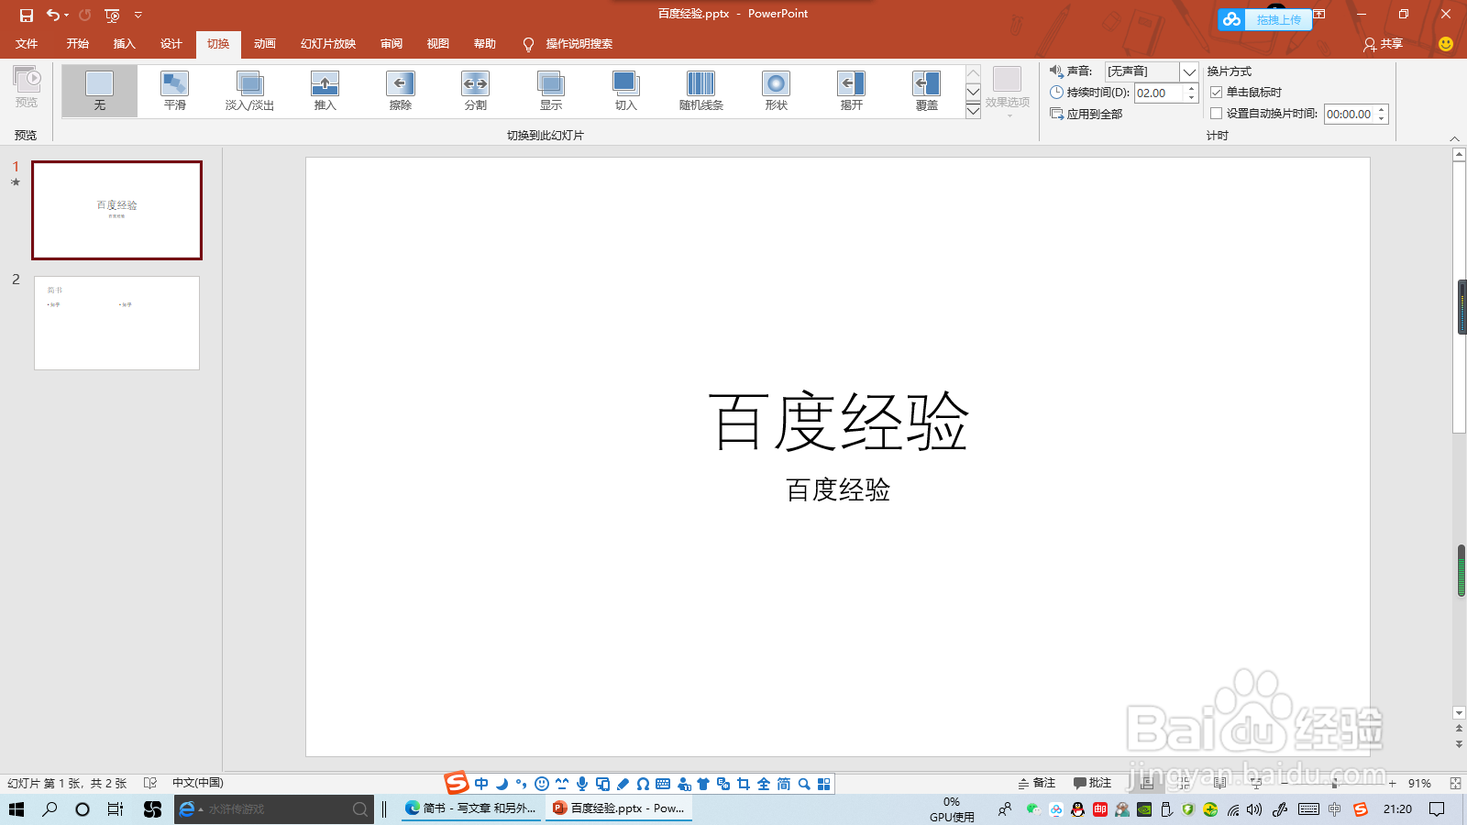Screen dimensions: 1467x825
Task: Undo the last action
Action: coord(52,15)
